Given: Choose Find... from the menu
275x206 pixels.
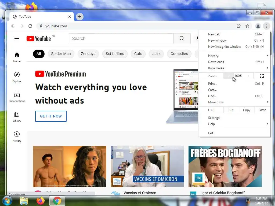Looking at the screenshot, I should pos(234,96).
